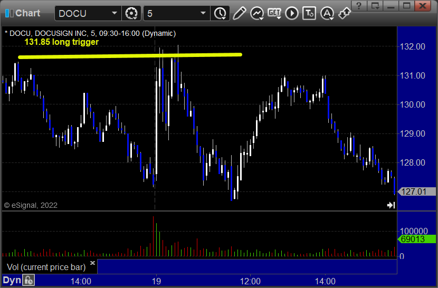Click the linking arrows toolbar icon
The image size is (438, 288).
coord(344,13)
